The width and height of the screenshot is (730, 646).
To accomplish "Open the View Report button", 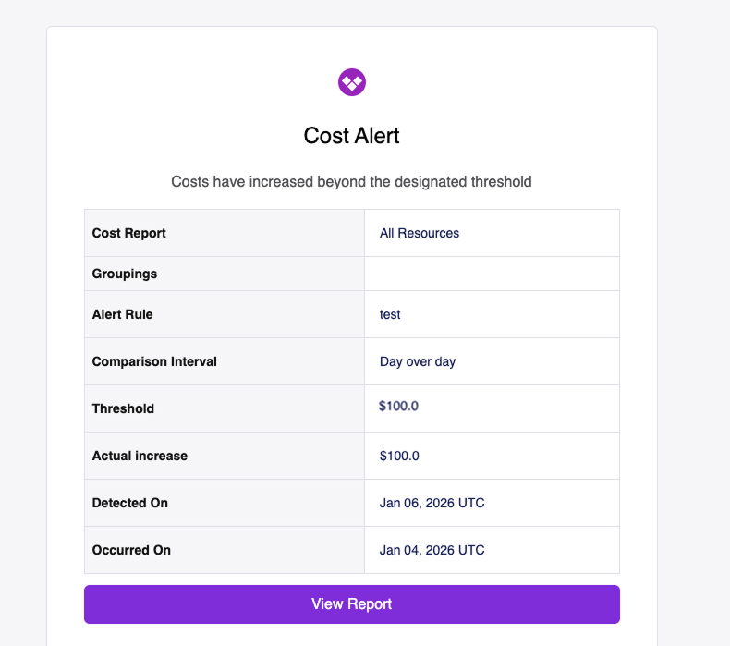I will pyautogui.click(x=351, y=604).
